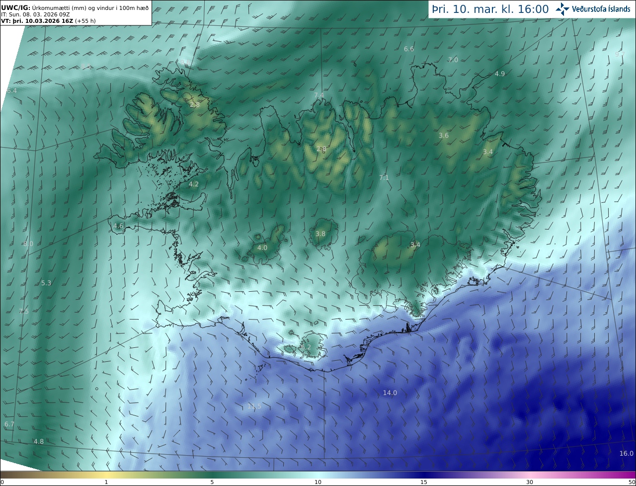Click the 4.6 value on Snæfellsnes peninsula
Screen dimensions: 636x486
tap(118, 226)
